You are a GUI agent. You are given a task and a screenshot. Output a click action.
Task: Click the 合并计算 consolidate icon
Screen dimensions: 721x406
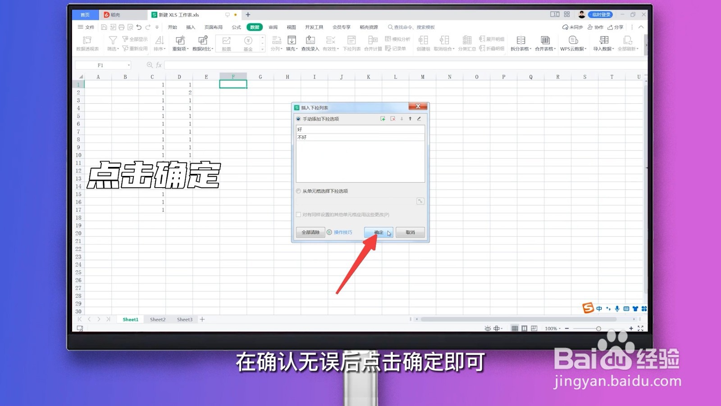(373, 43)
